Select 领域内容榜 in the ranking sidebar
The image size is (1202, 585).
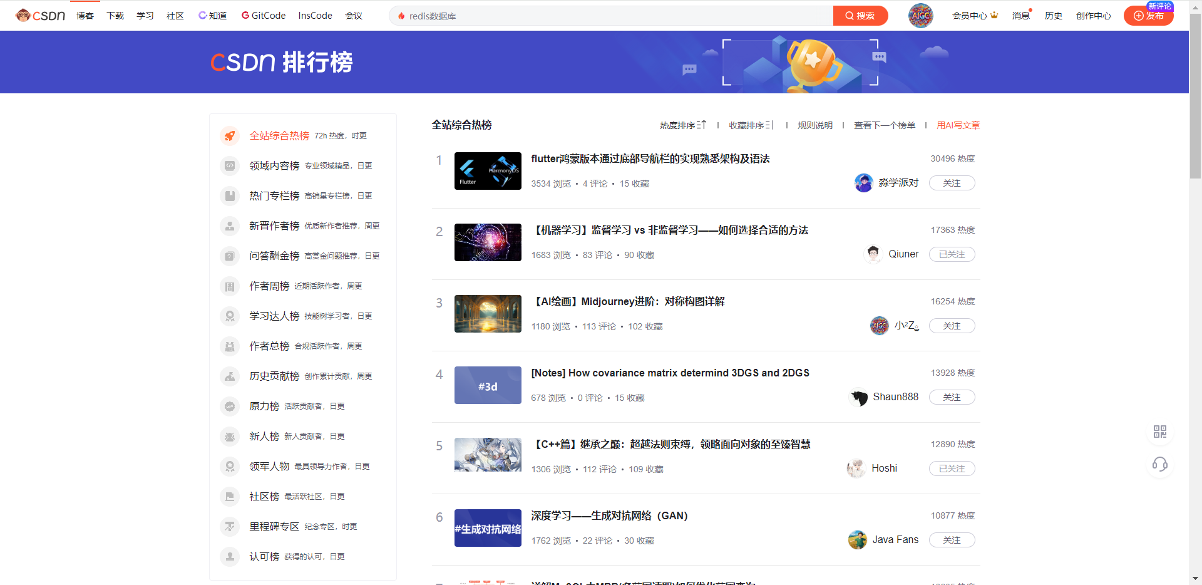click(x=274, y=165)
